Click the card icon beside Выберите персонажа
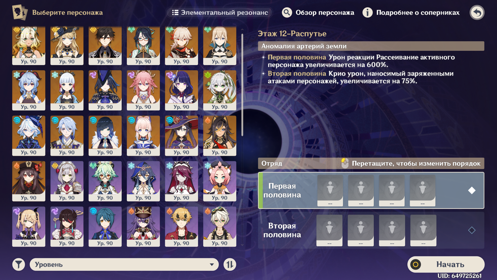The height and width of the screenshot is (280, 497). coord(20,12)
